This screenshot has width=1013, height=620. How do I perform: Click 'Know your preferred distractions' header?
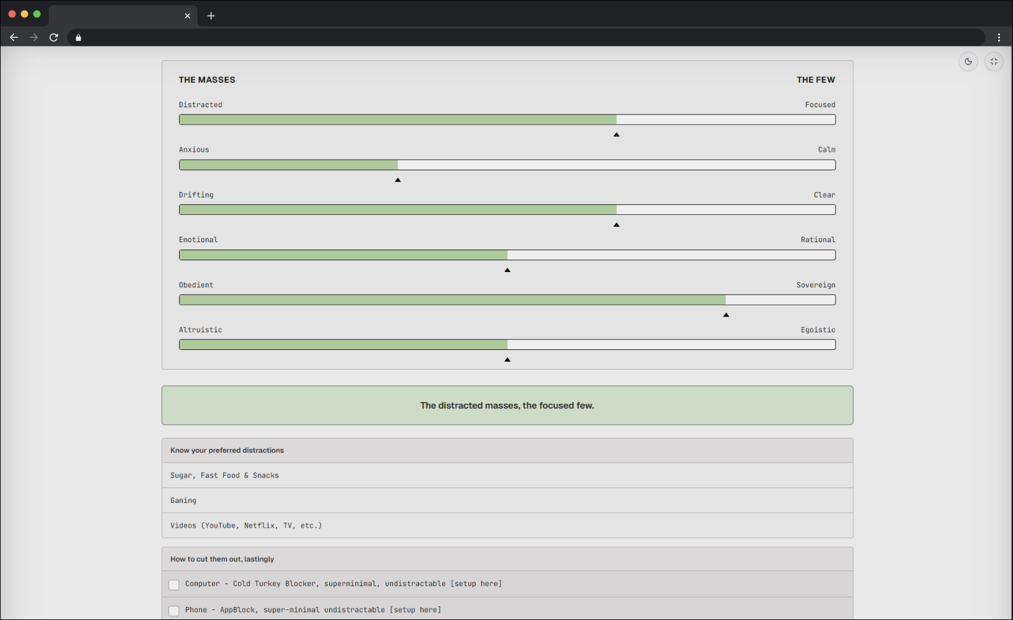[507, 450]
